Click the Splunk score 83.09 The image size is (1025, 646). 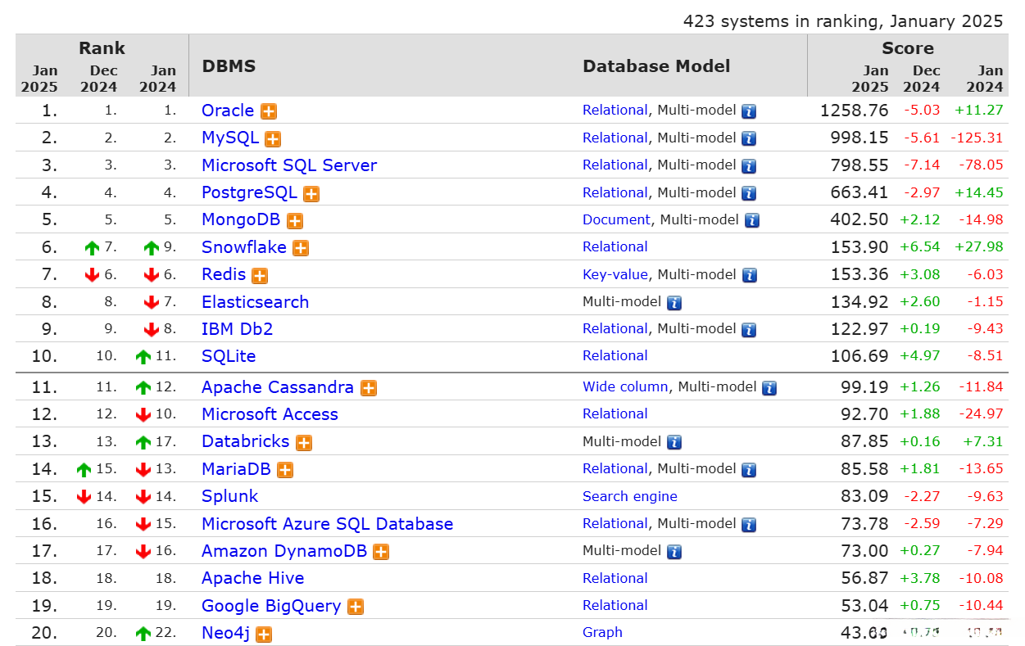tap(865, 496)
